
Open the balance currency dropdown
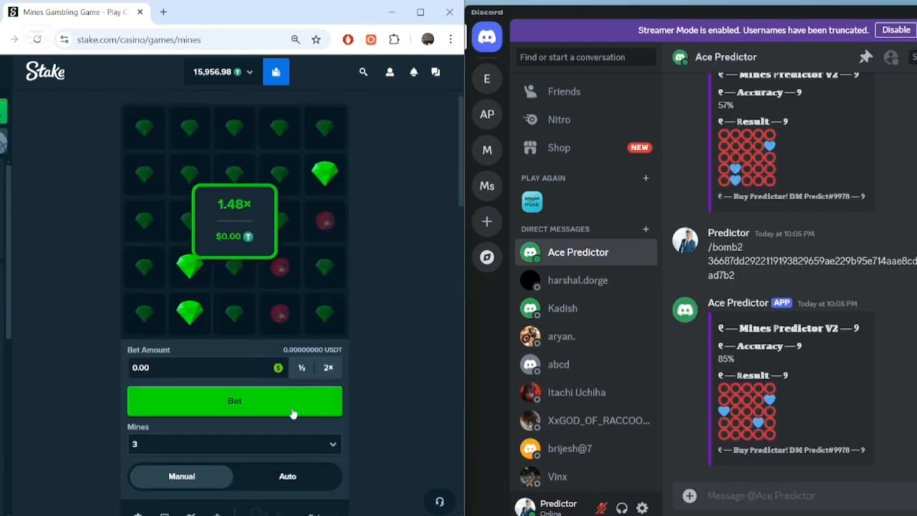pos(222,72)
